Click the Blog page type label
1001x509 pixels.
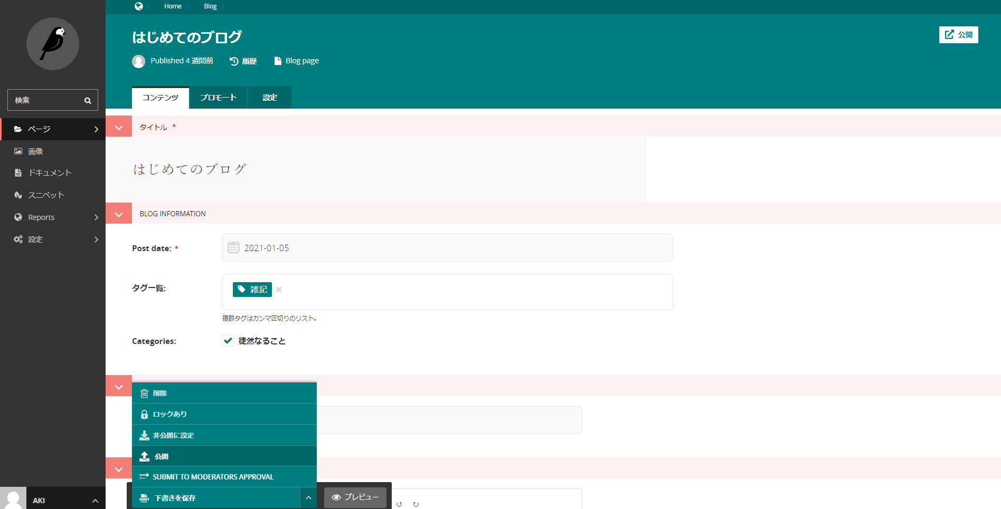[x=296, y=61]
